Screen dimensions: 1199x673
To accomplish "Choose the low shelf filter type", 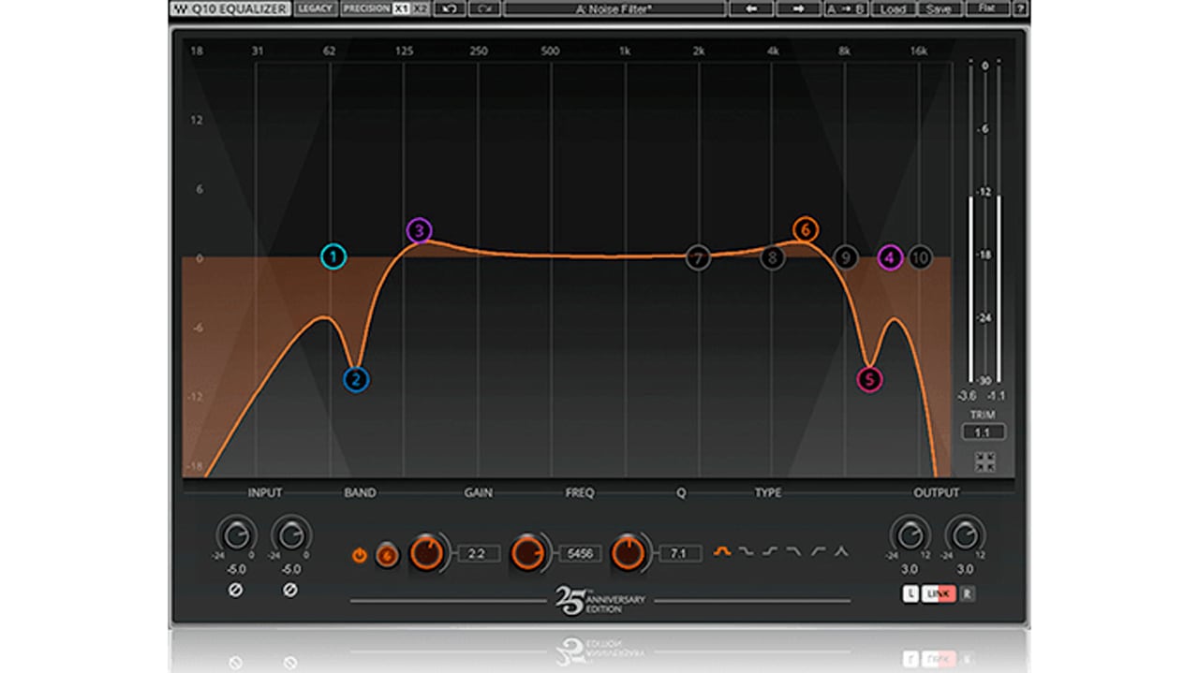I will [x=747, y=552].
